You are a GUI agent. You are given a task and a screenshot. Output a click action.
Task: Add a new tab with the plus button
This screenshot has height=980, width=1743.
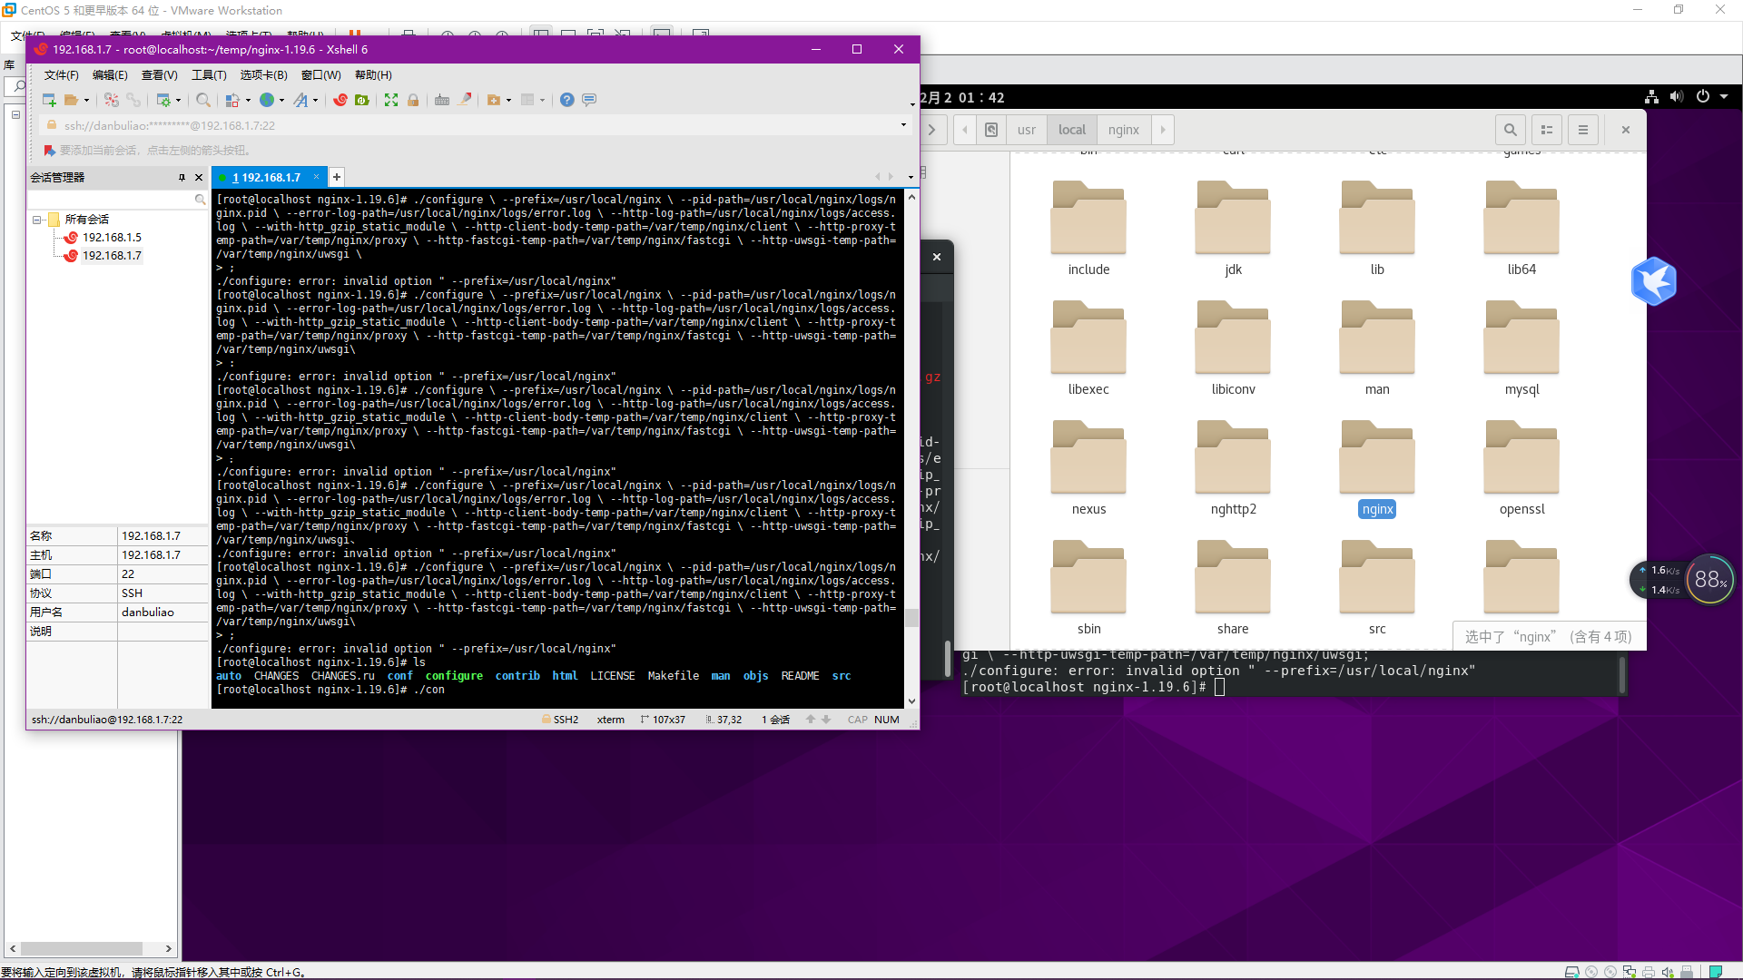[x=337, y=177]
